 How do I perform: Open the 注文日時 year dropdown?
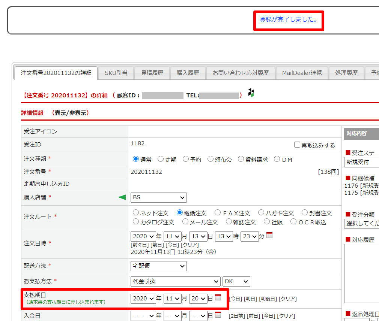pyautogui.click(x=143, y=237)
